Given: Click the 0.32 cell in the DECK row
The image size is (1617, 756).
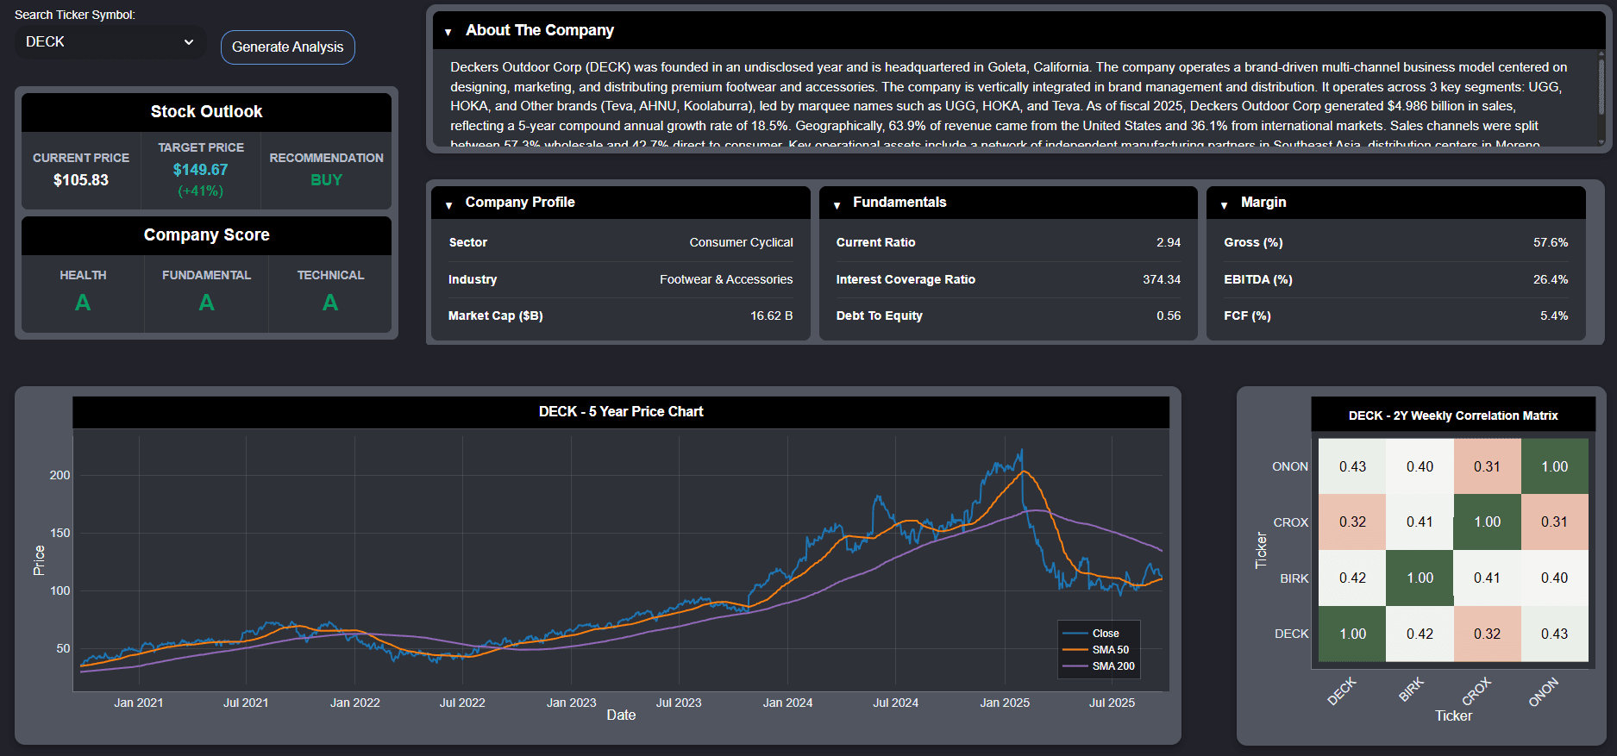Looking at the screenshot, I should [x=1487, y=634].
